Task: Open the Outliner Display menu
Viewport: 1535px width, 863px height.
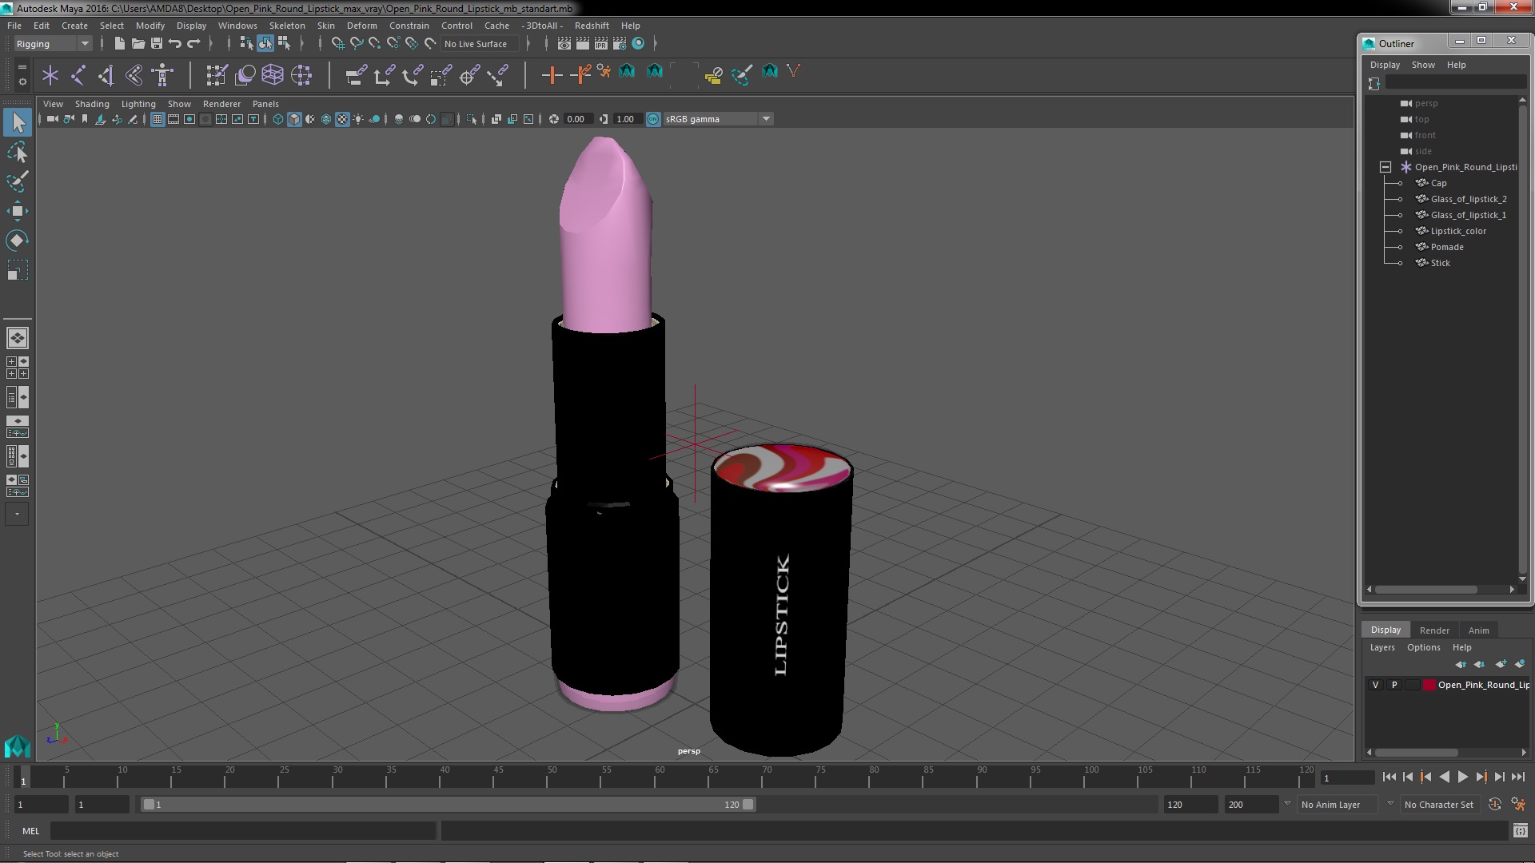Action: [1385, 65]
